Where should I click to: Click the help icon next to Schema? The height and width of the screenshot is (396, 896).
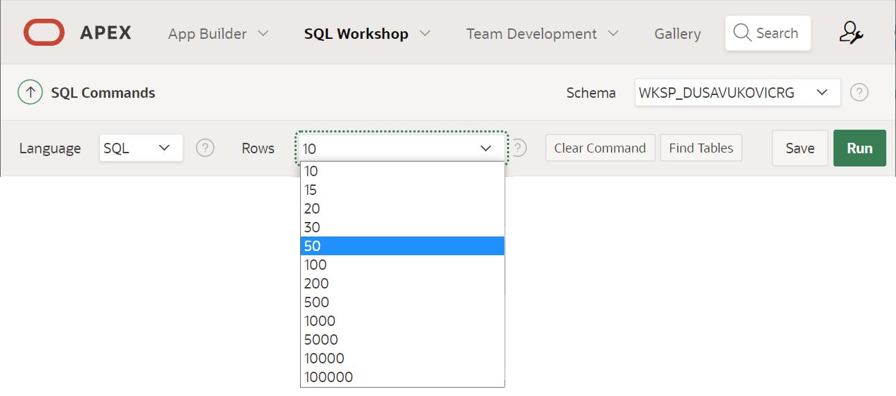click(859, 92)
